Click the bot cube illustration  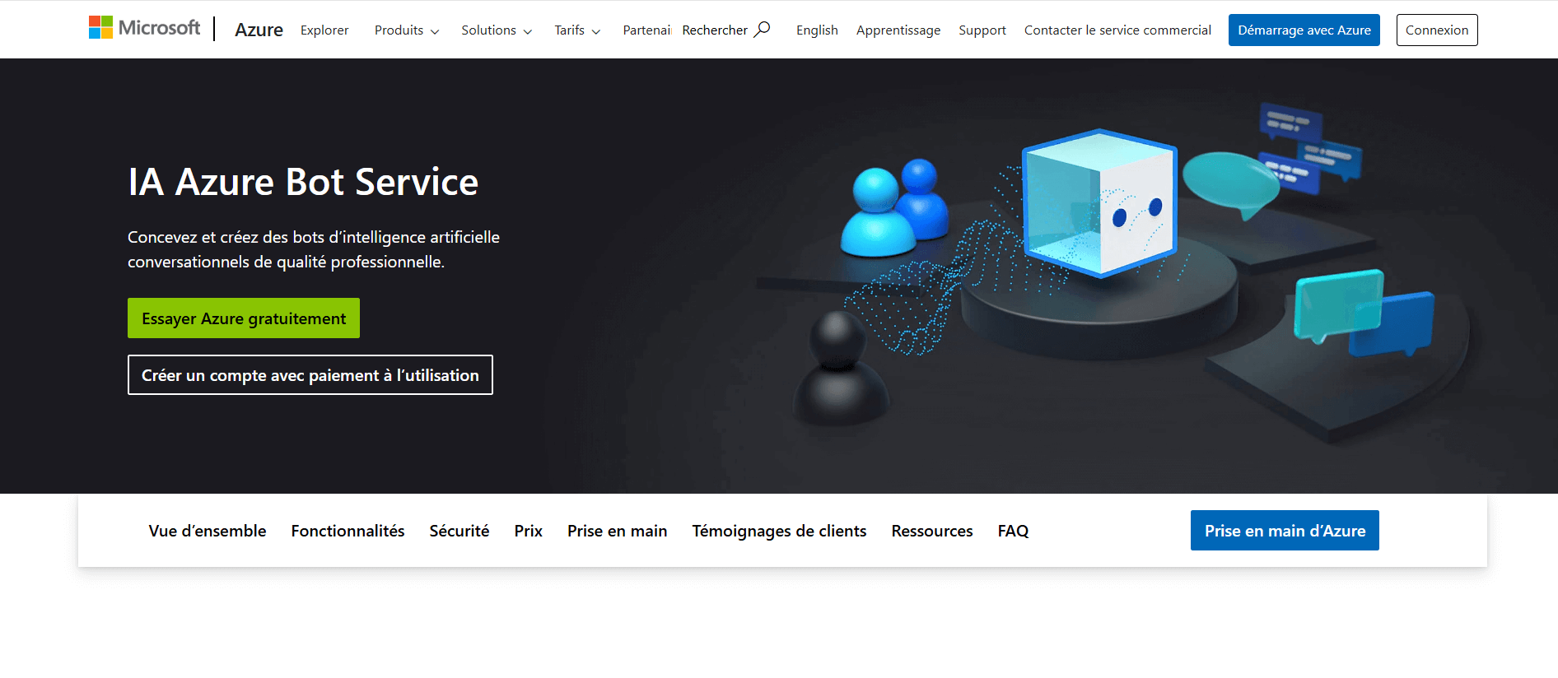click(x=1099, y=203)
